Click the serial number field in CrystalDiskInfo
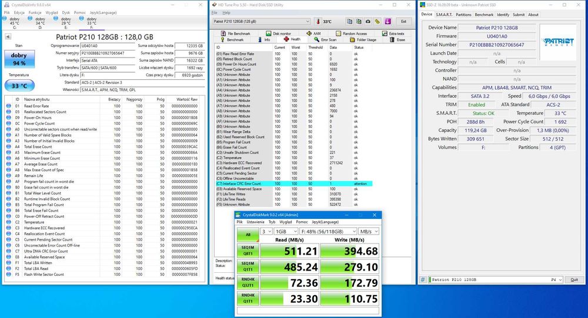 tap(108, 53)
